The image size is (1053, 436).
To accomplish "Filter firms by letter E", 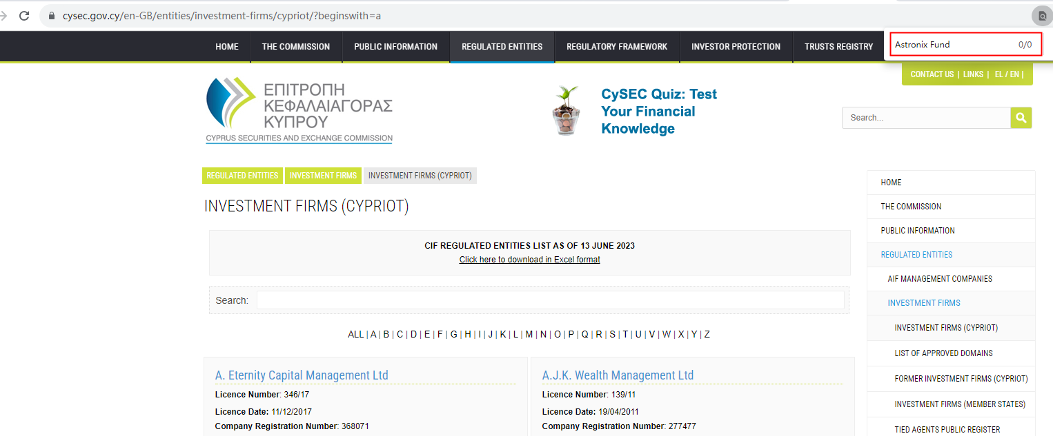I will (427, 334).
